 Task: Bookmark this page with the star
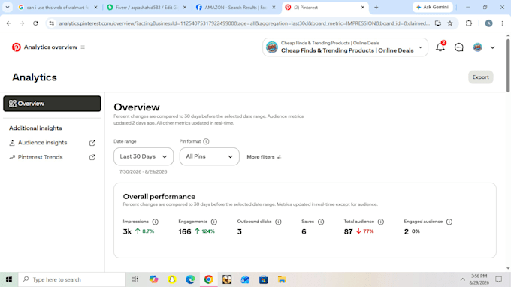point(450,23)
